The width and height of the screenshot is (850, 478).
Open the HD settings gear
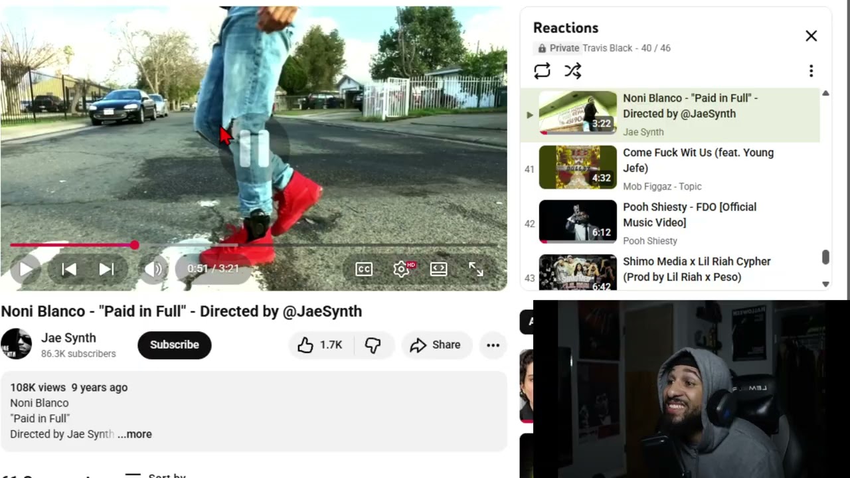click(402, 269)
